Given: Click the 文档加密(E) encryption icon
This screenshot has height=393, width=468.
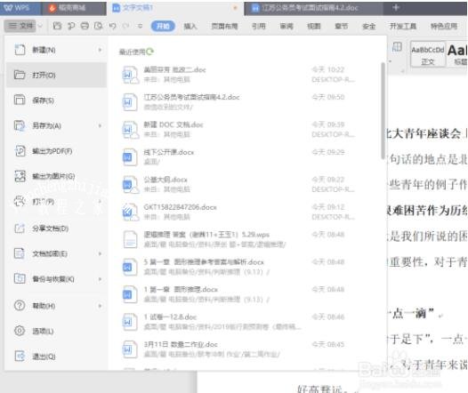Looking at the screenshot, I should pos(20,253).
